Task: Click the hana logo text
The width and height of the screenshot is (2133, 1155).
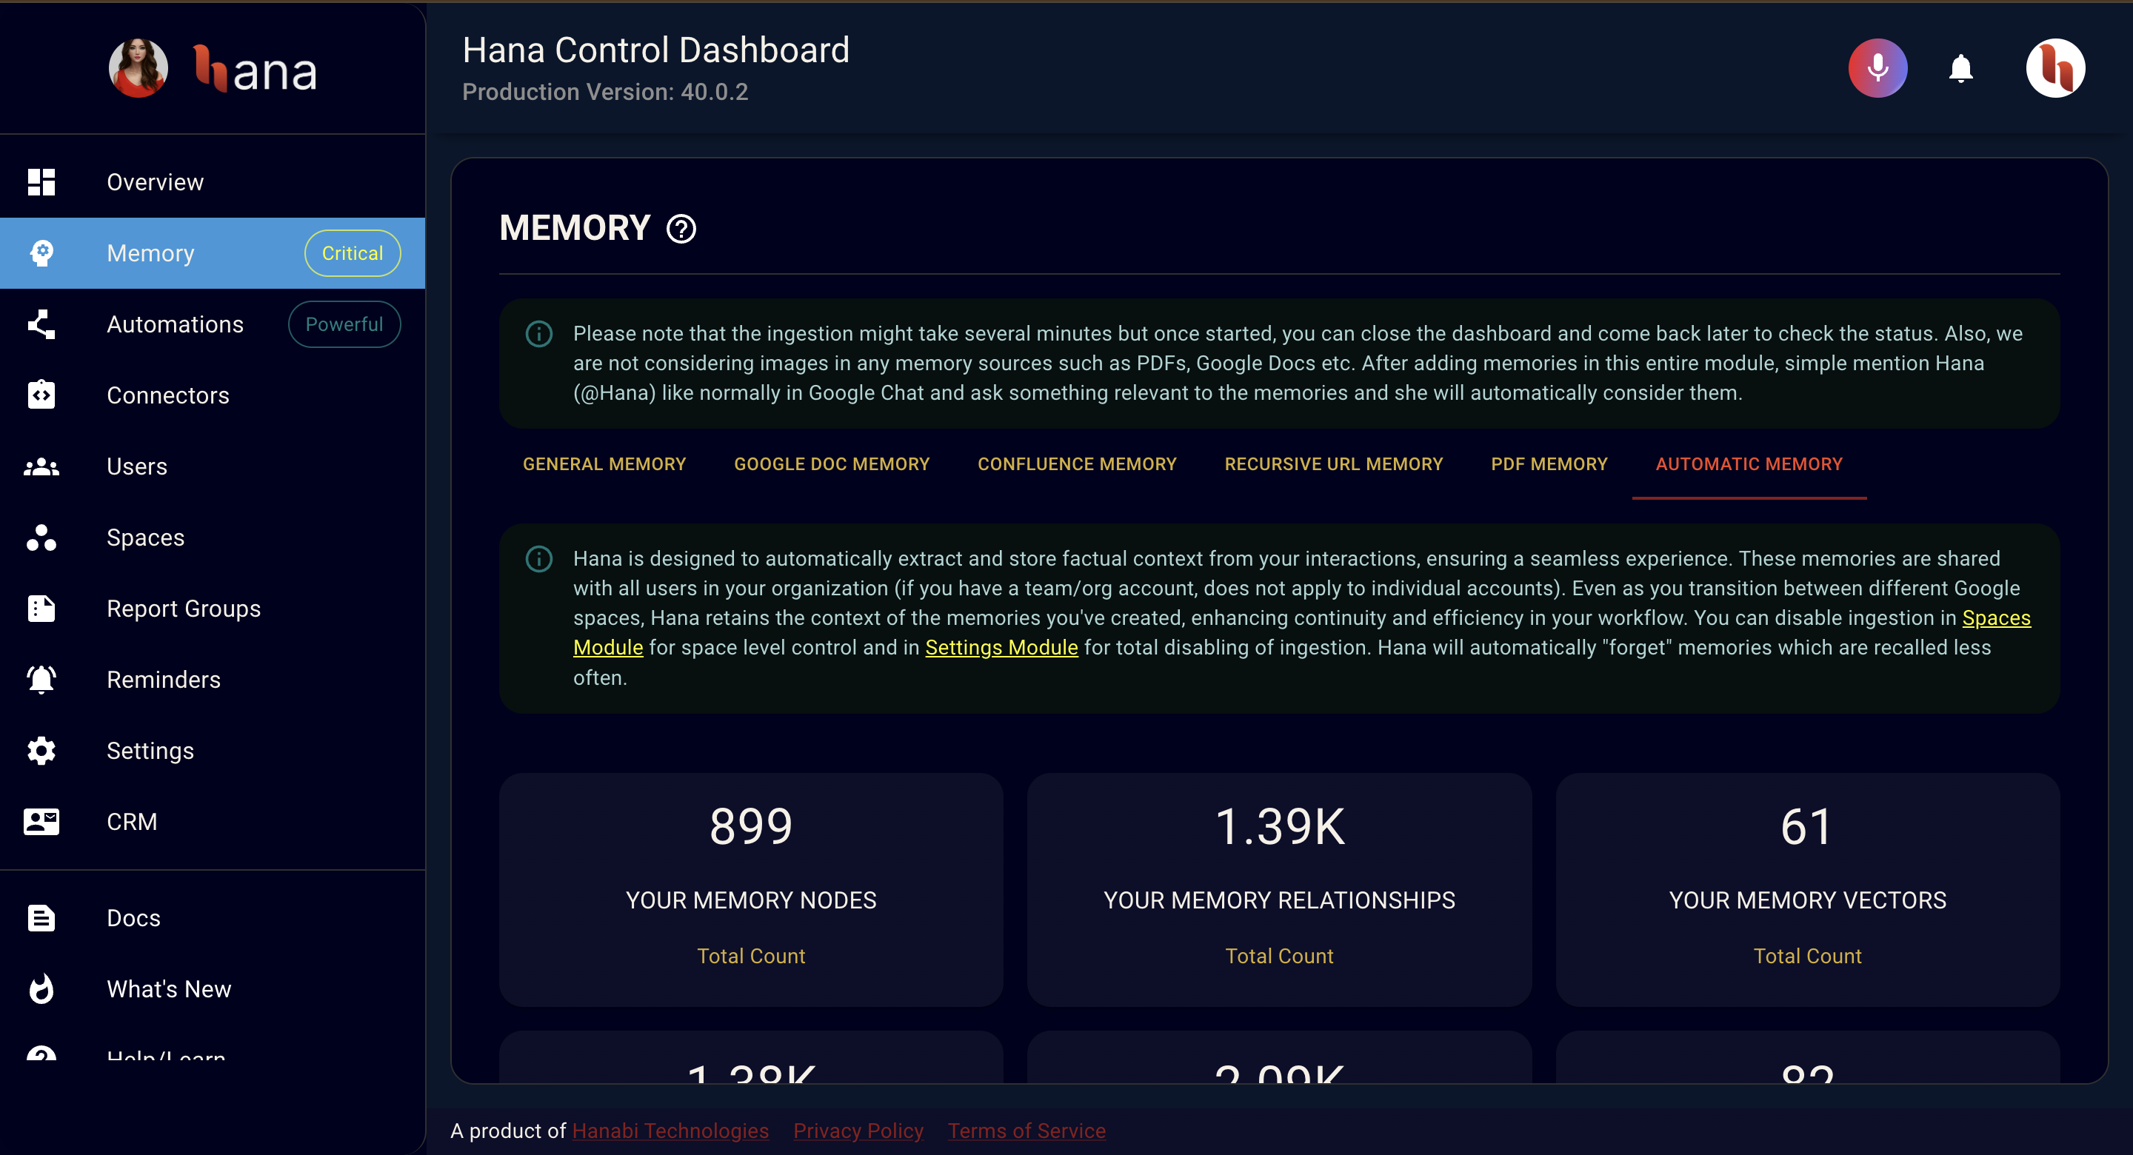Action: click(x=255, y=69)
